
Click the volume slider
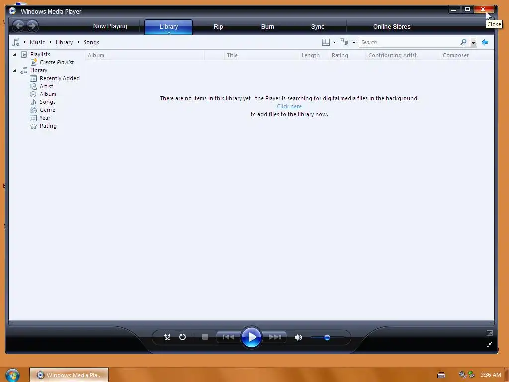pos(327,338)
